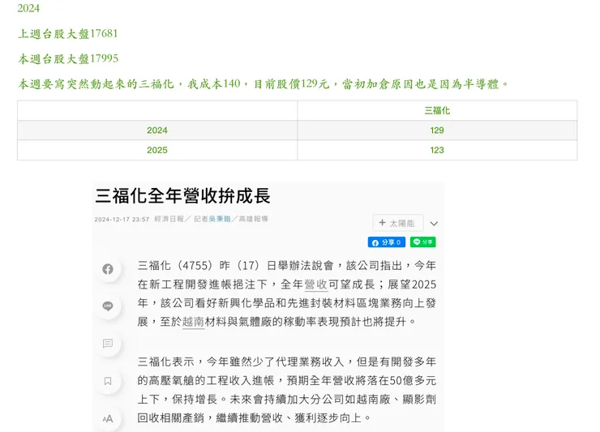Expand the chevron next to 太陽能
This screenshot has width=600, height=432.
click(x=434, y=224)
